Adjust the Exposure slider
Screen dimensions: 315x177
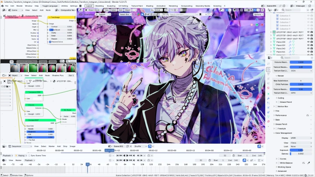301,150
